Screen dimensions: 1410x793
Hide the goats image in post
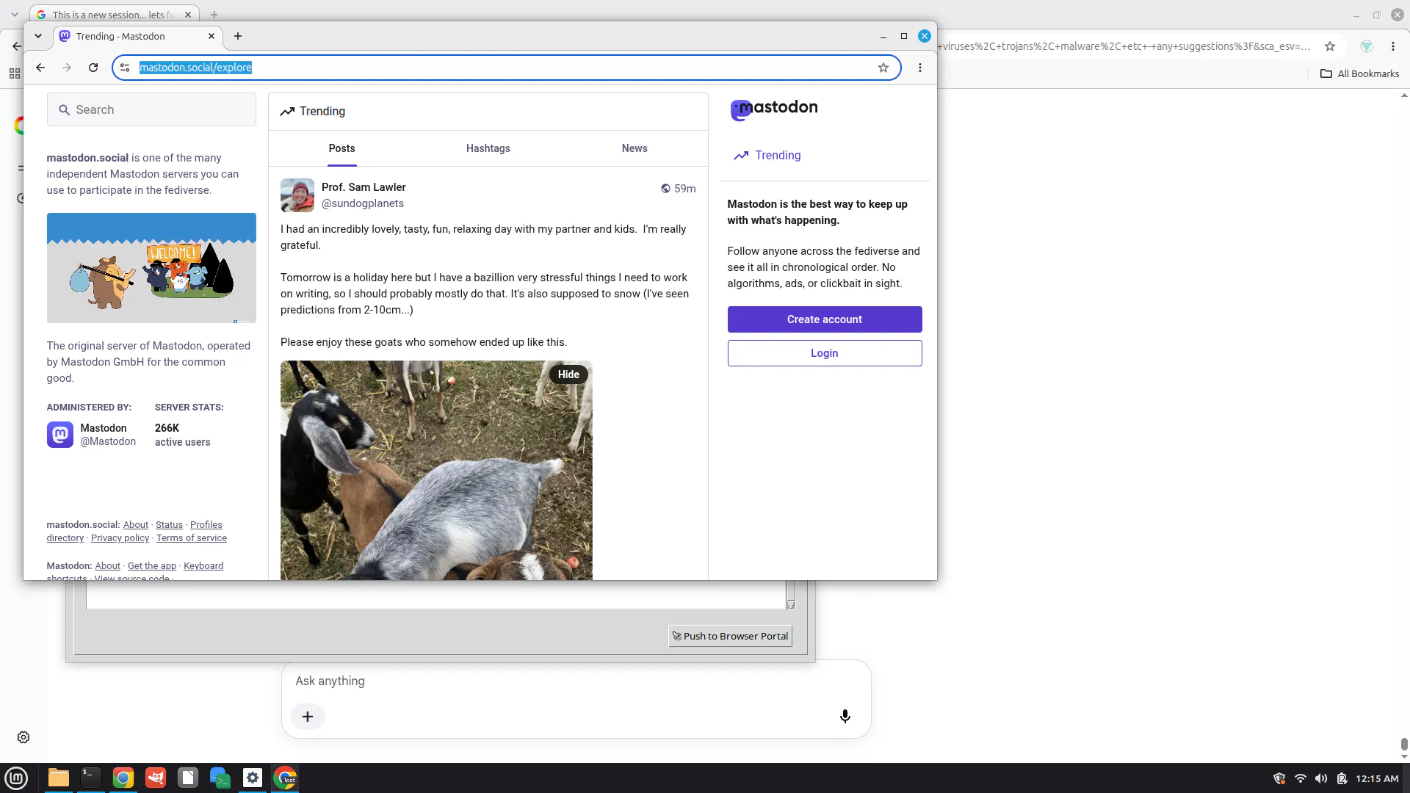pyautogui.click(x=568, y=374)
